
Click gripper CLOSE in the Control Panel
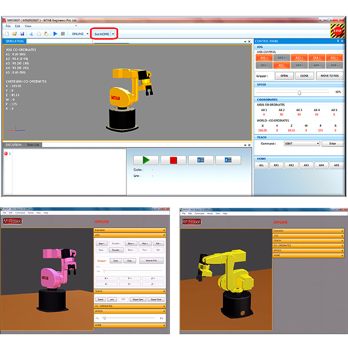(x=304, y=76)
